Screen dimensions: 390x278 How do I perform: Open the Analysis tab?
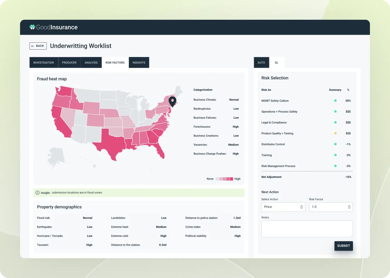pyautogui.click(x=91, y=63)
